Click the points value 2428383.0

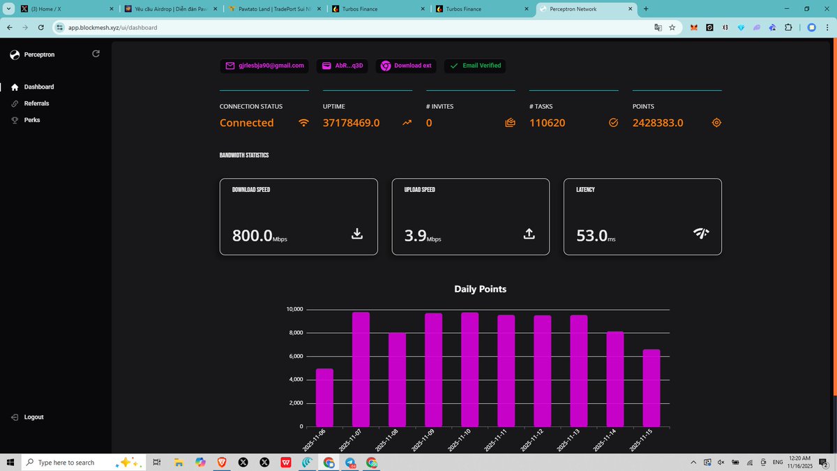(658, 123)
